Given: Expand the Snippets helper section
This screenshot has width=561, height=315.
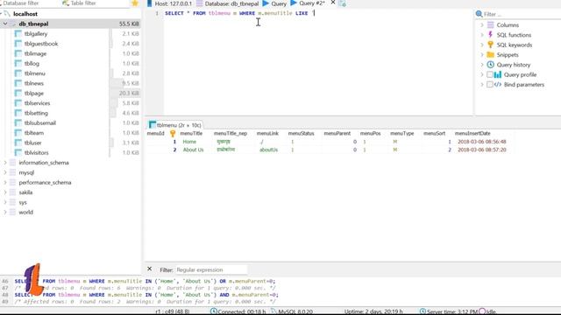Looking at the screenshot, I should (x=482, y=54).
